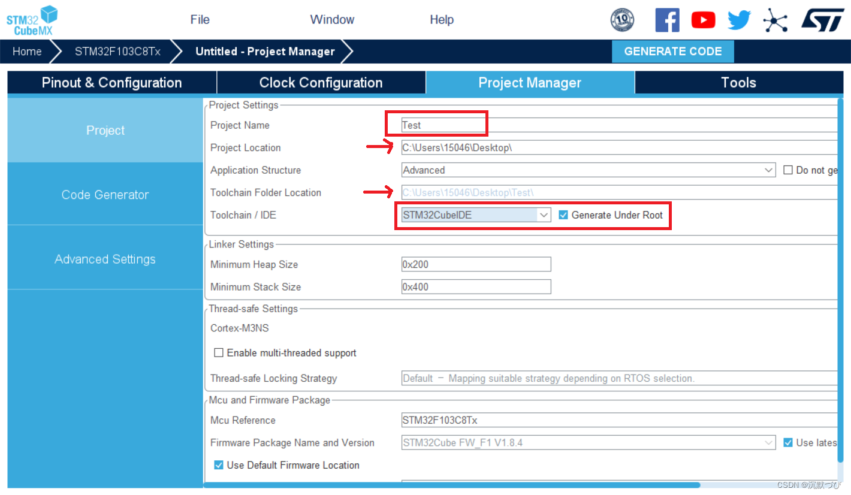Screen dimensions: 851x495
Task: Click the Project Settings group title
Action: 243,105
